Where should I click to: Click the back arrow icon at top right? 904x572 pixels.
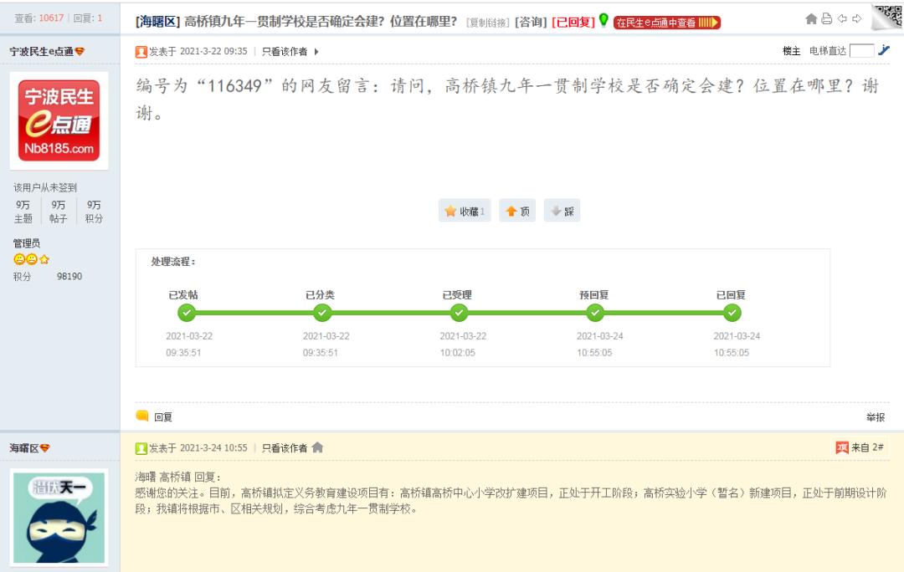(x=842, y=18)
